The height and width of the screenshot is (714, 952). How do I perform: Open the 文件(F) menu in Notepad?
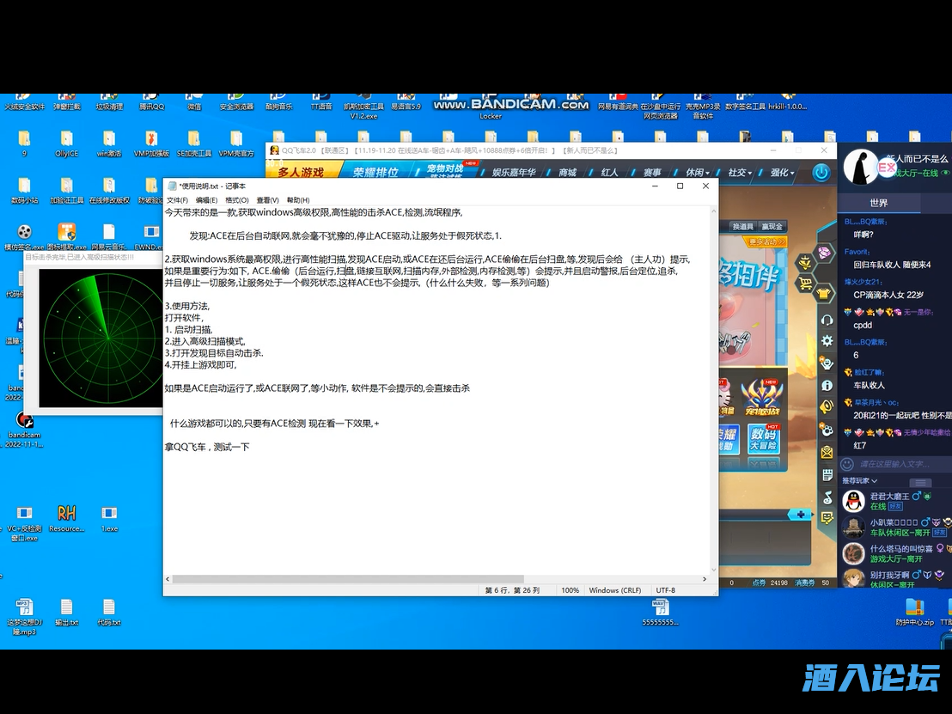click(x=177, y=200)
